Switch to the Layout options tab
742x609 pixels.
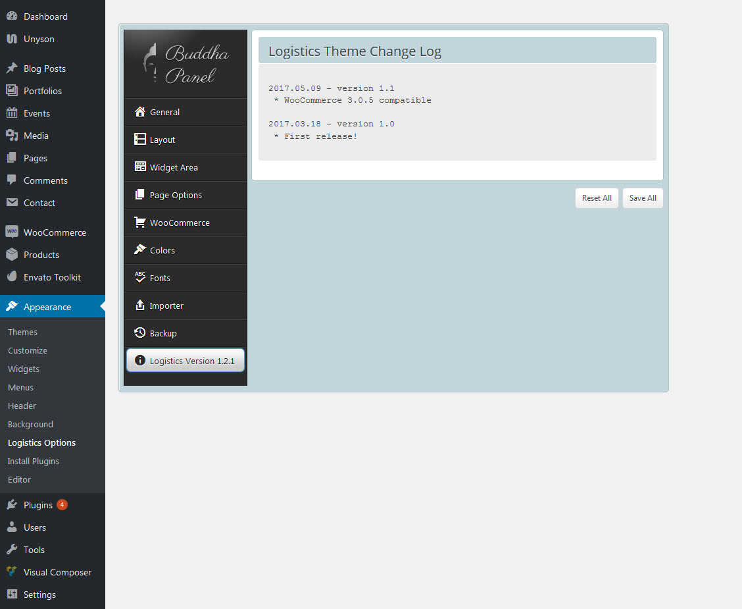185,140
